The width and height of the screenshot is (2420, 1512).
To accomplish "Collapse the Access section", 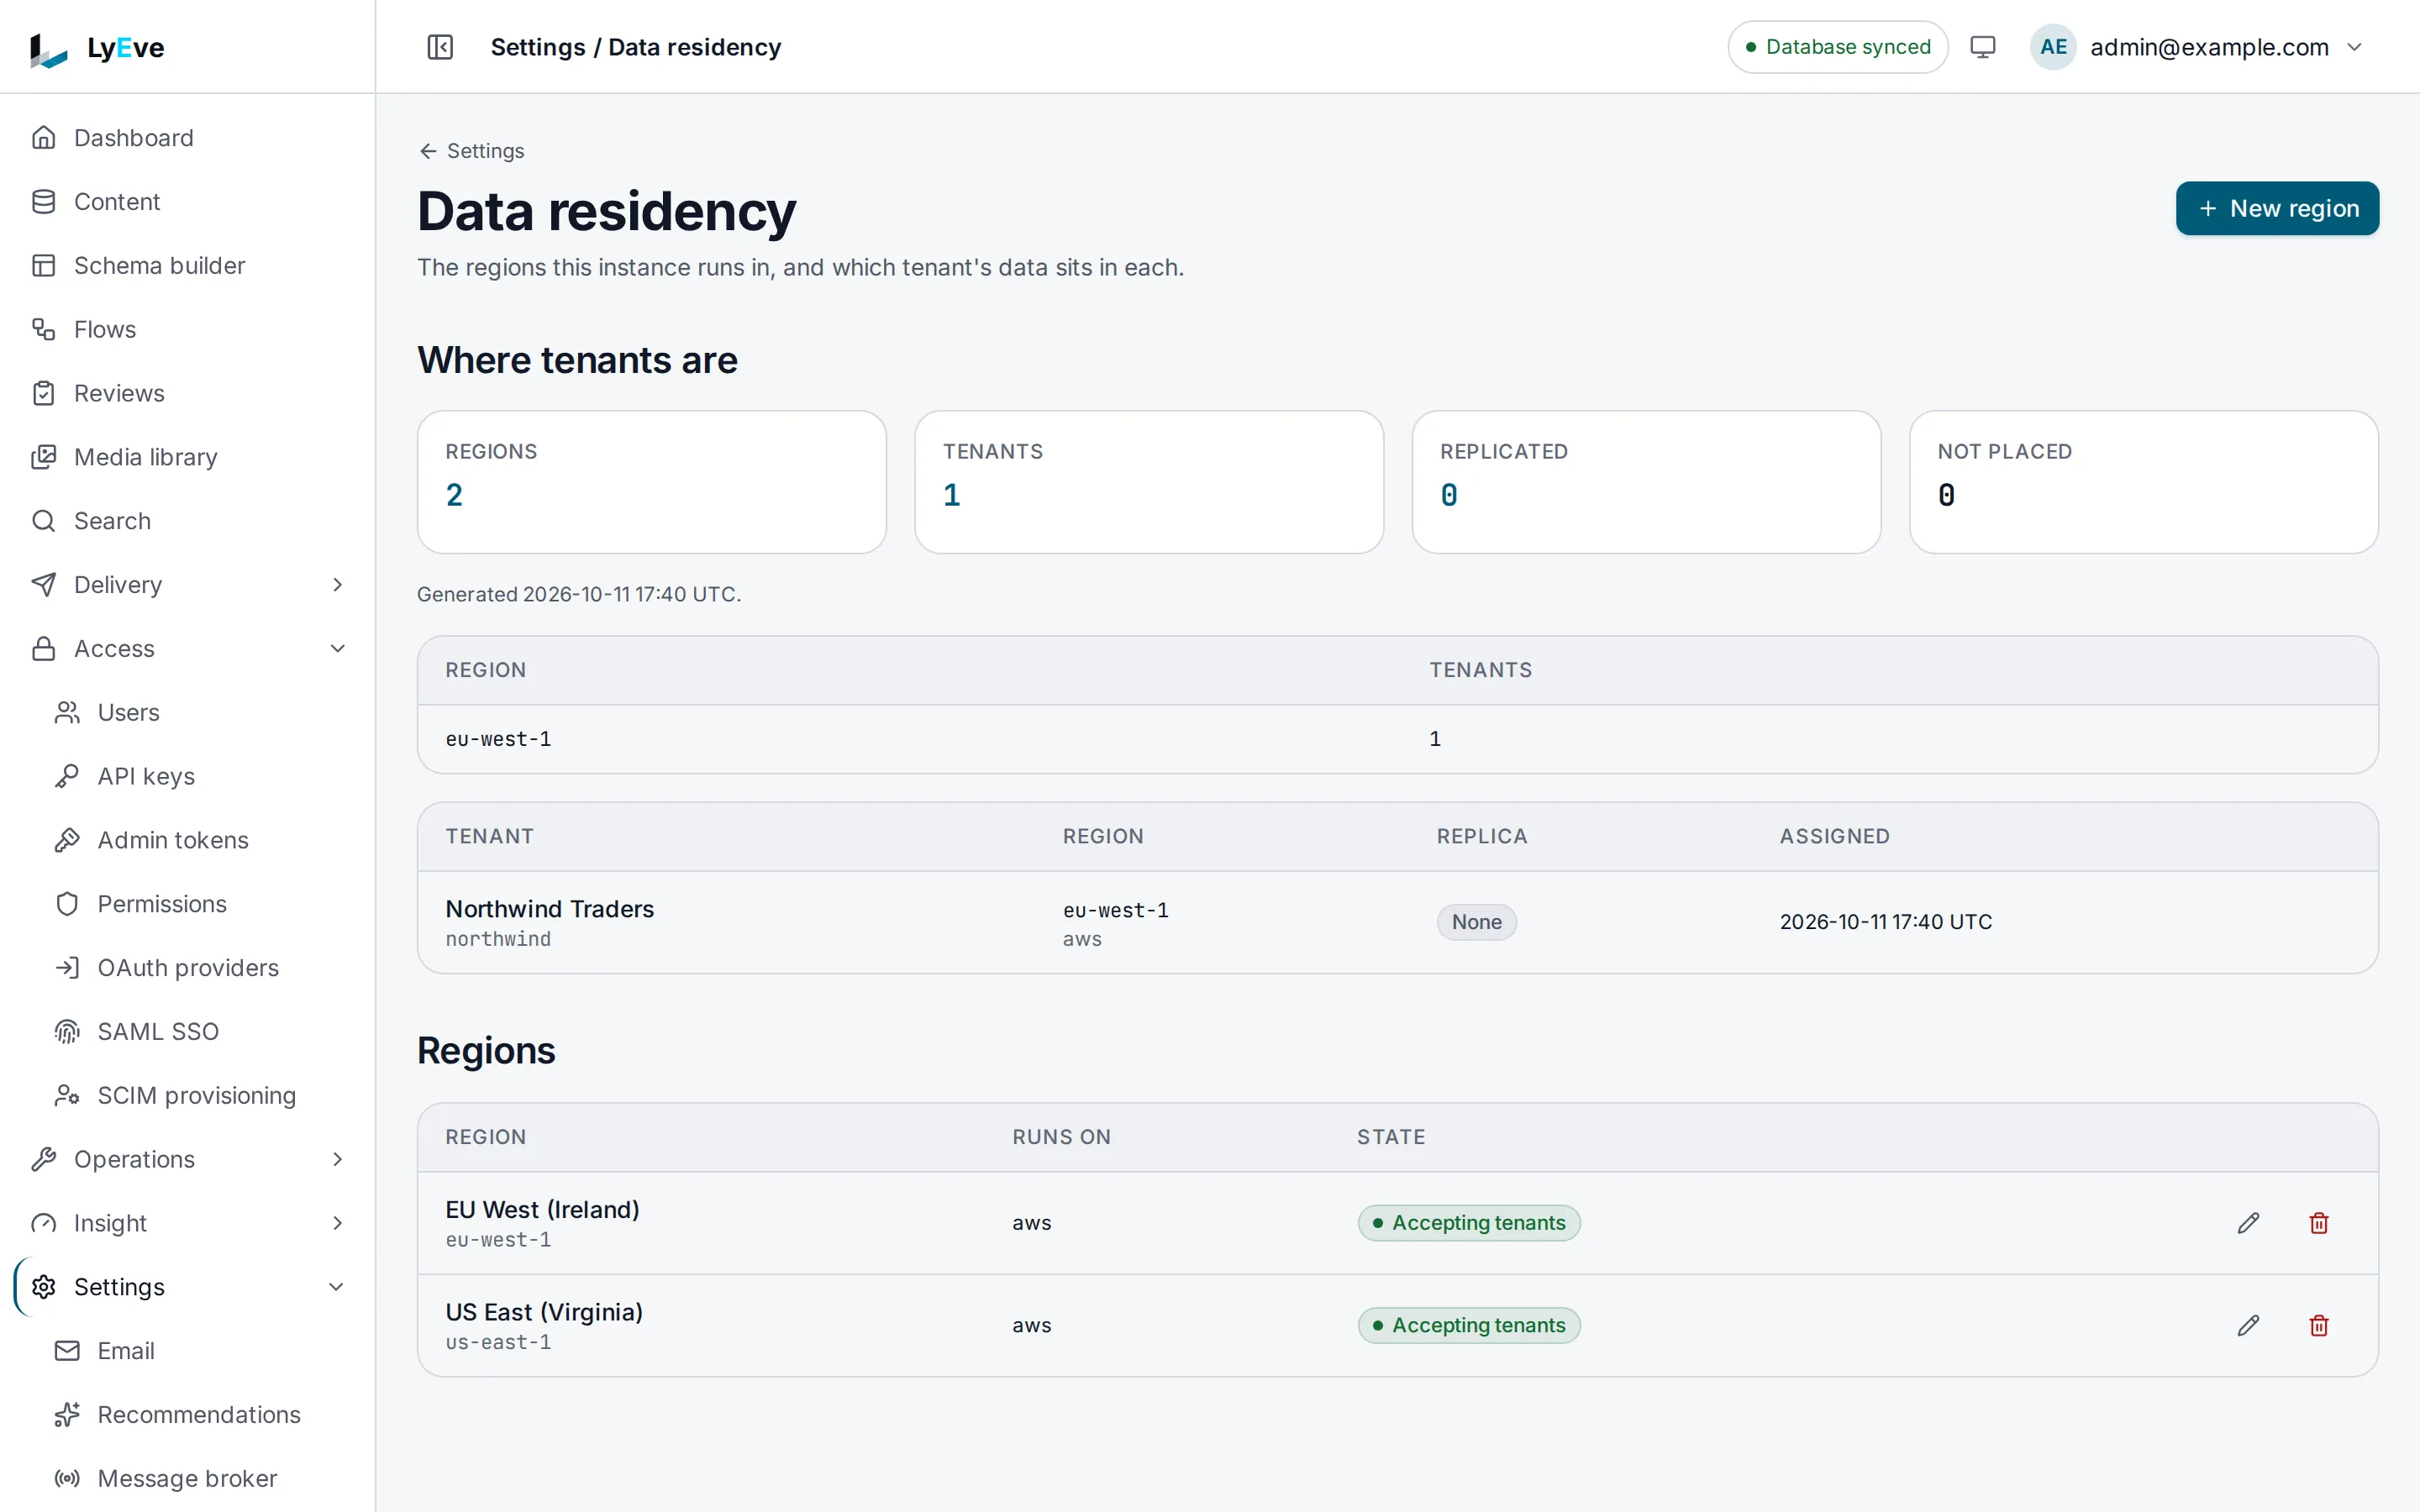I will pos(187,649).
